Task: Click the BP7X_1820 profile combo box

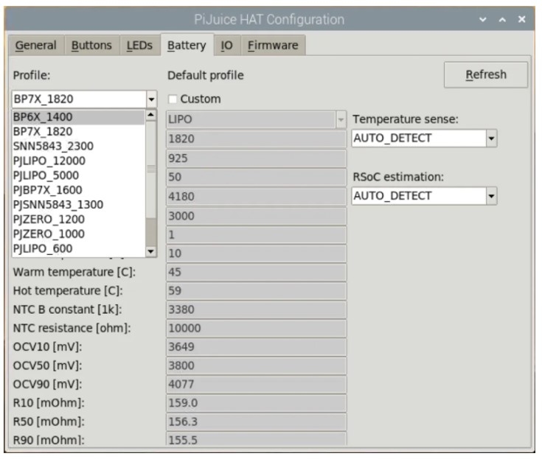Action: pos(84,99)
